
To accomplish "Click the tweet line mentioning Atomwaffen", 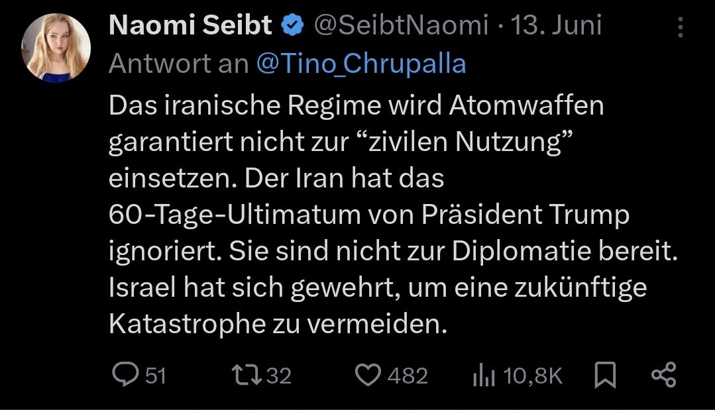I will [x=356, y=106].
